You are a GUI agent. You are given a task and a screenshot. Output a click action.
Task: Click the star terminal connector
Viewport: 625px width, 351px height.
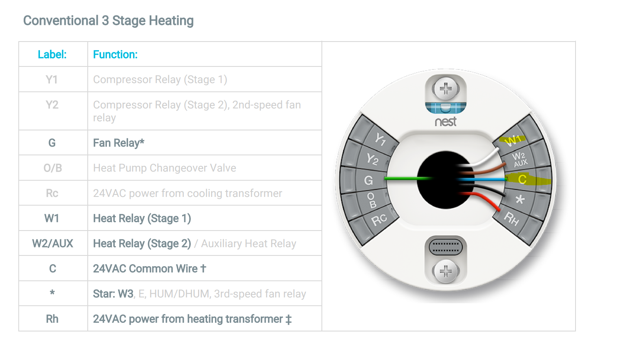point(520,200)
